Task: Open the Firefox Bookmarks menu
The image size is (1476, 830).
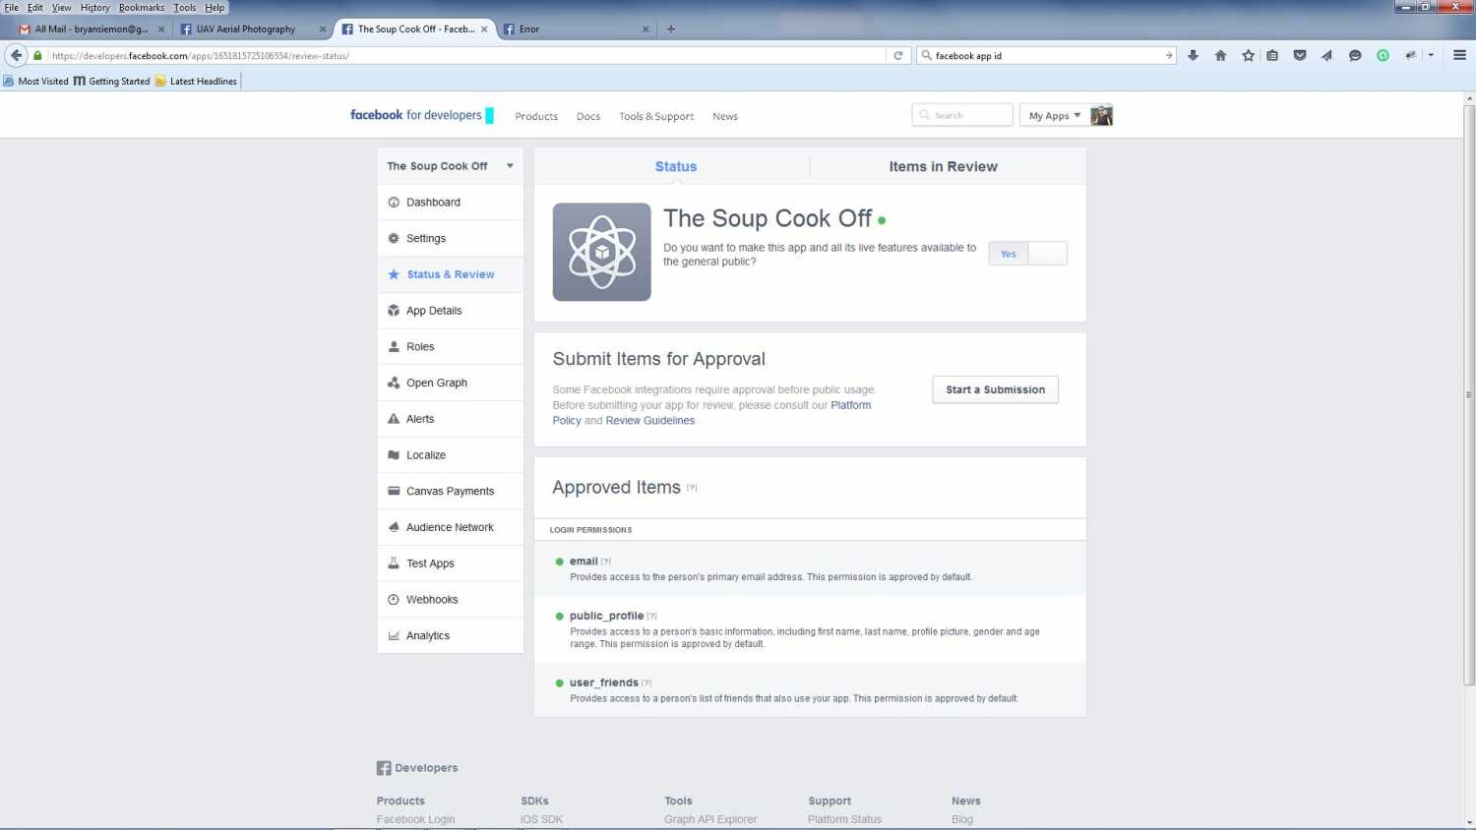Action: 142,7
